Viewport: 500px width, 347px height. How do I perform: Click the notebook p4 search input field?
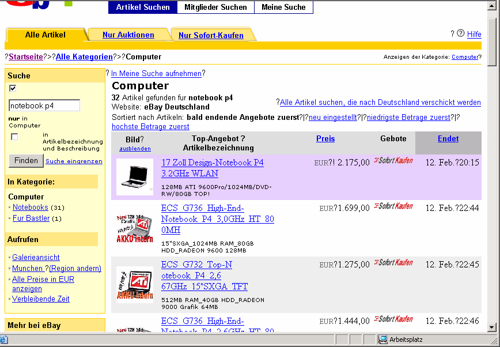[x=44, y=105]
